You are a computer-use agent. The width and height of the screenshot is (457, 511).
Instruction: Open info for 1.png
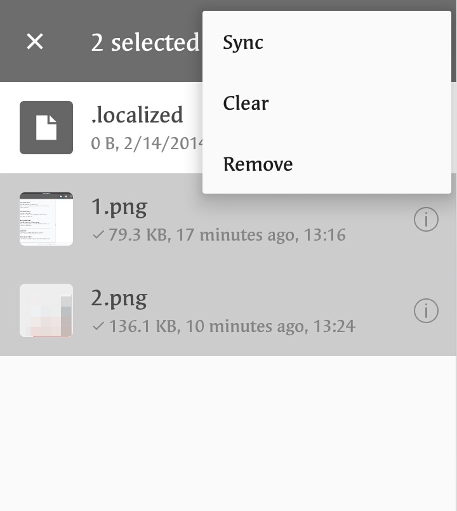click(426, 220)
